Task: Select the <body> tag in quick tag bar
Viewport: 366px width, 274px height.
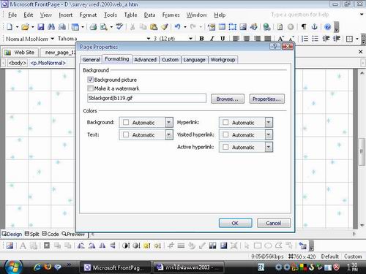Action: pyautogui.click(x=17, y=63)
